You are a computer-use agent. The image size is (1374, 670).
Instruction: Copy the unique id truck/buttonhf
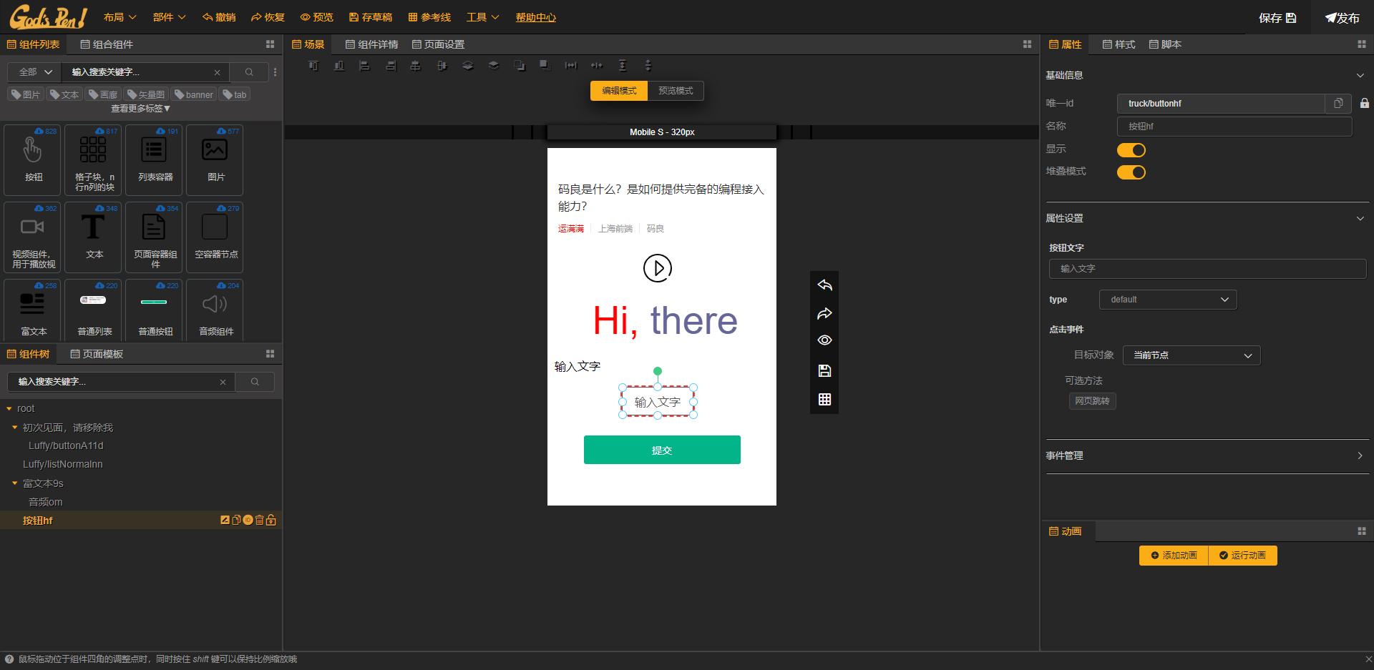1338,104
